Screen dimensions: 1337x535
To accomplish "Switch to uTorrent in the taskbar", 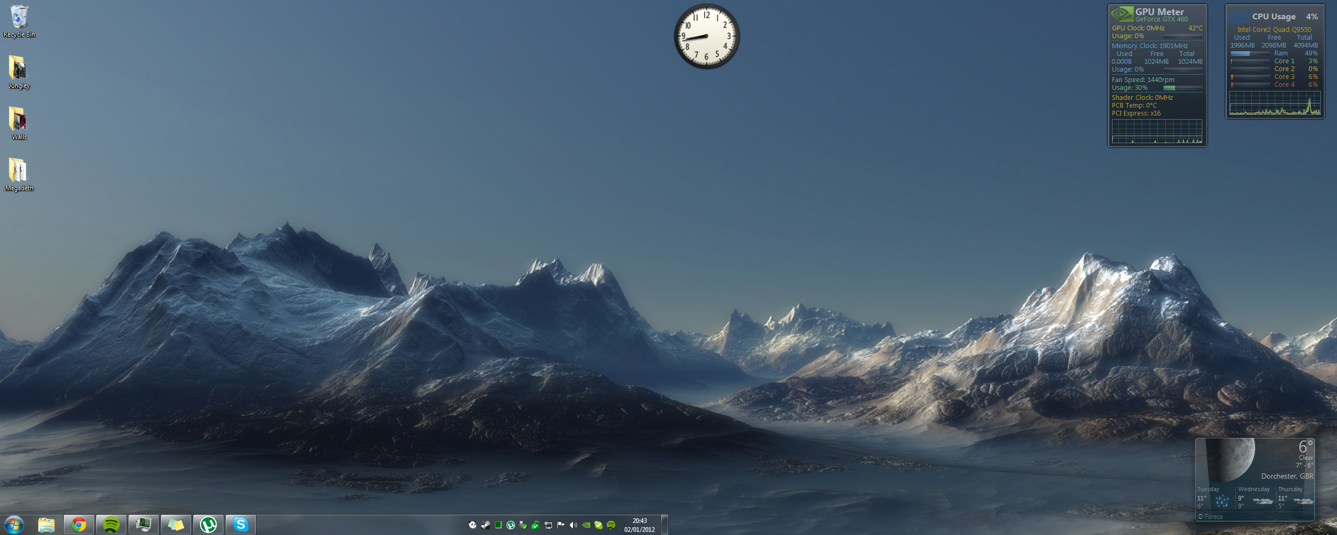I will coord(208,524).
